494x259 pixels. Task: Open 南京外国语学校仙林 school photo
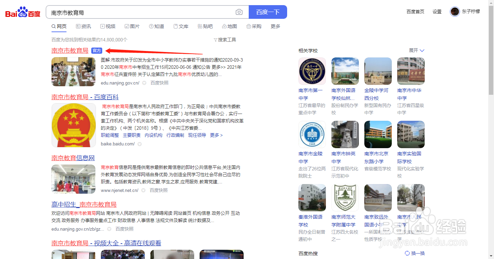coord(345,71)
